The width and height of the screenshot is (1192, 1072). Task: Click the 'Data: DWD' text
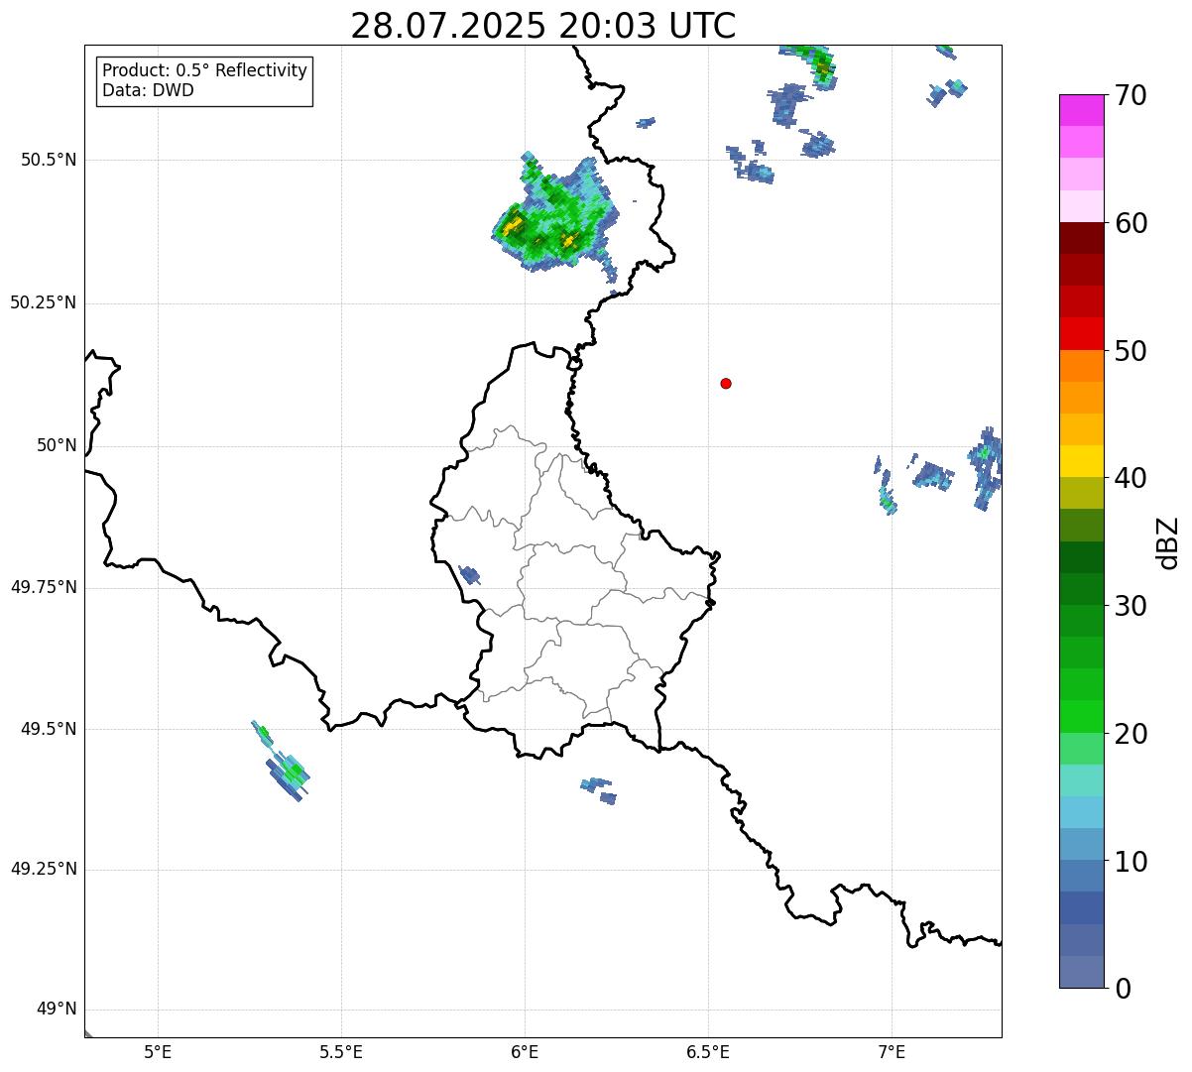coord(148,90)
